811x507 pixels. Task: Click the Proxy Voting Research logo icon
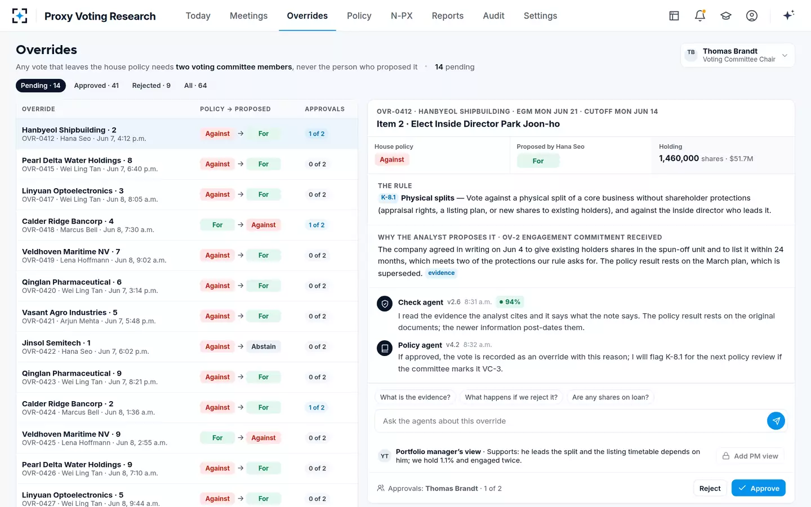(20, 16)
